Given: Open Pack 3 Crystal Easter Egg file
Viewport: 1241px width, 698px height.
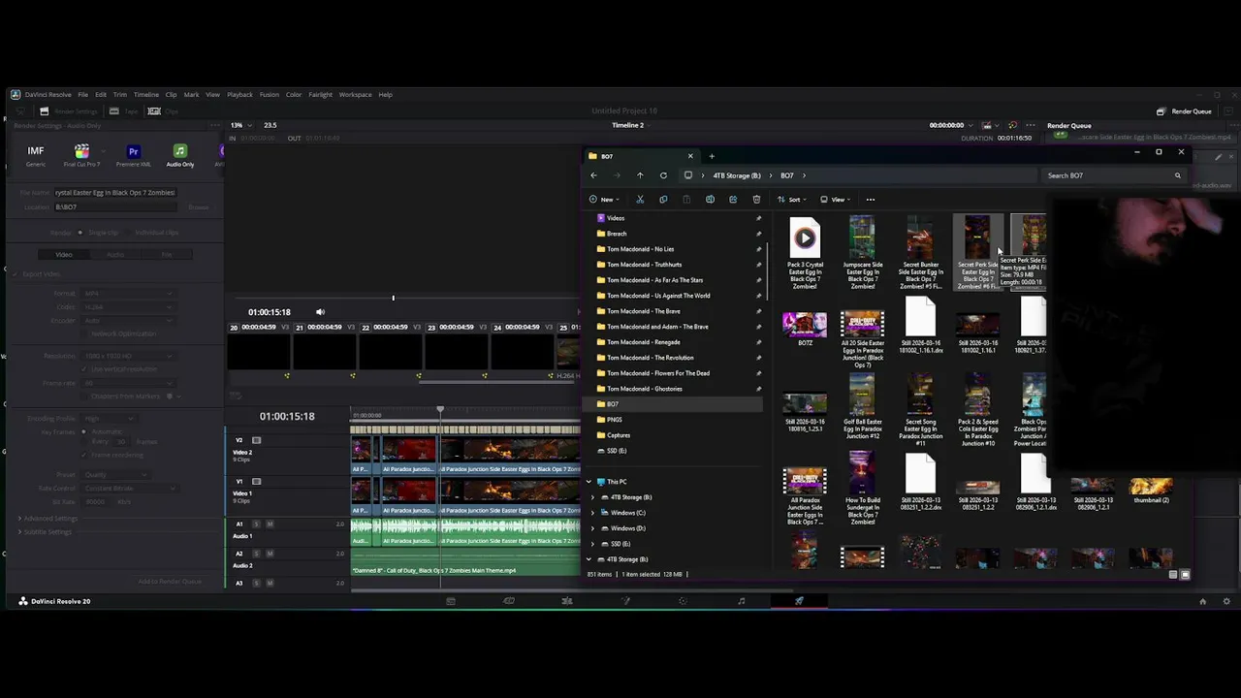Looking at the screenshot, I should 805,253.
